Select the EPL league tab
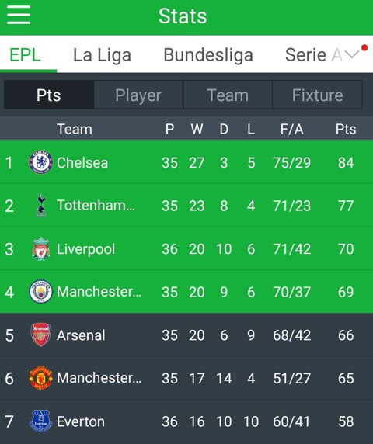The height and width of the screenshot is (444, 373). click(x=26, y=54)
